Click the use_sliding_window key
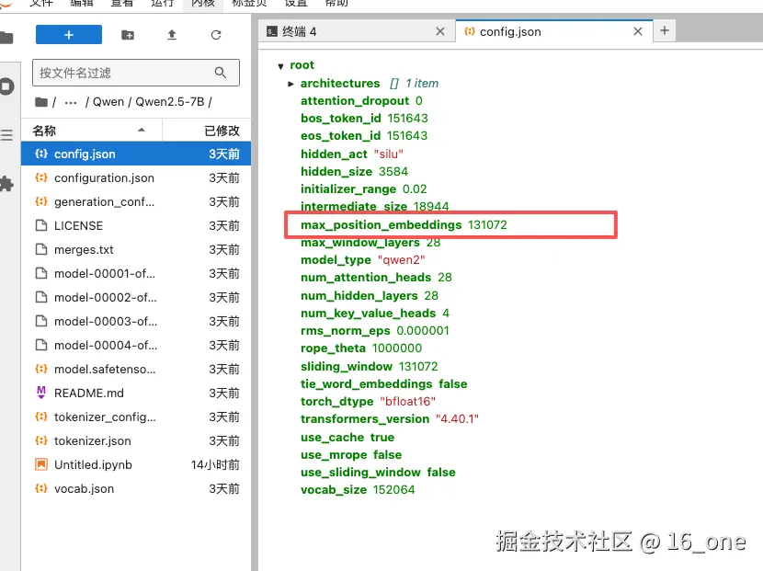Image resolution: width=763 pixels, height=571 pixels. tap(360, 472)
